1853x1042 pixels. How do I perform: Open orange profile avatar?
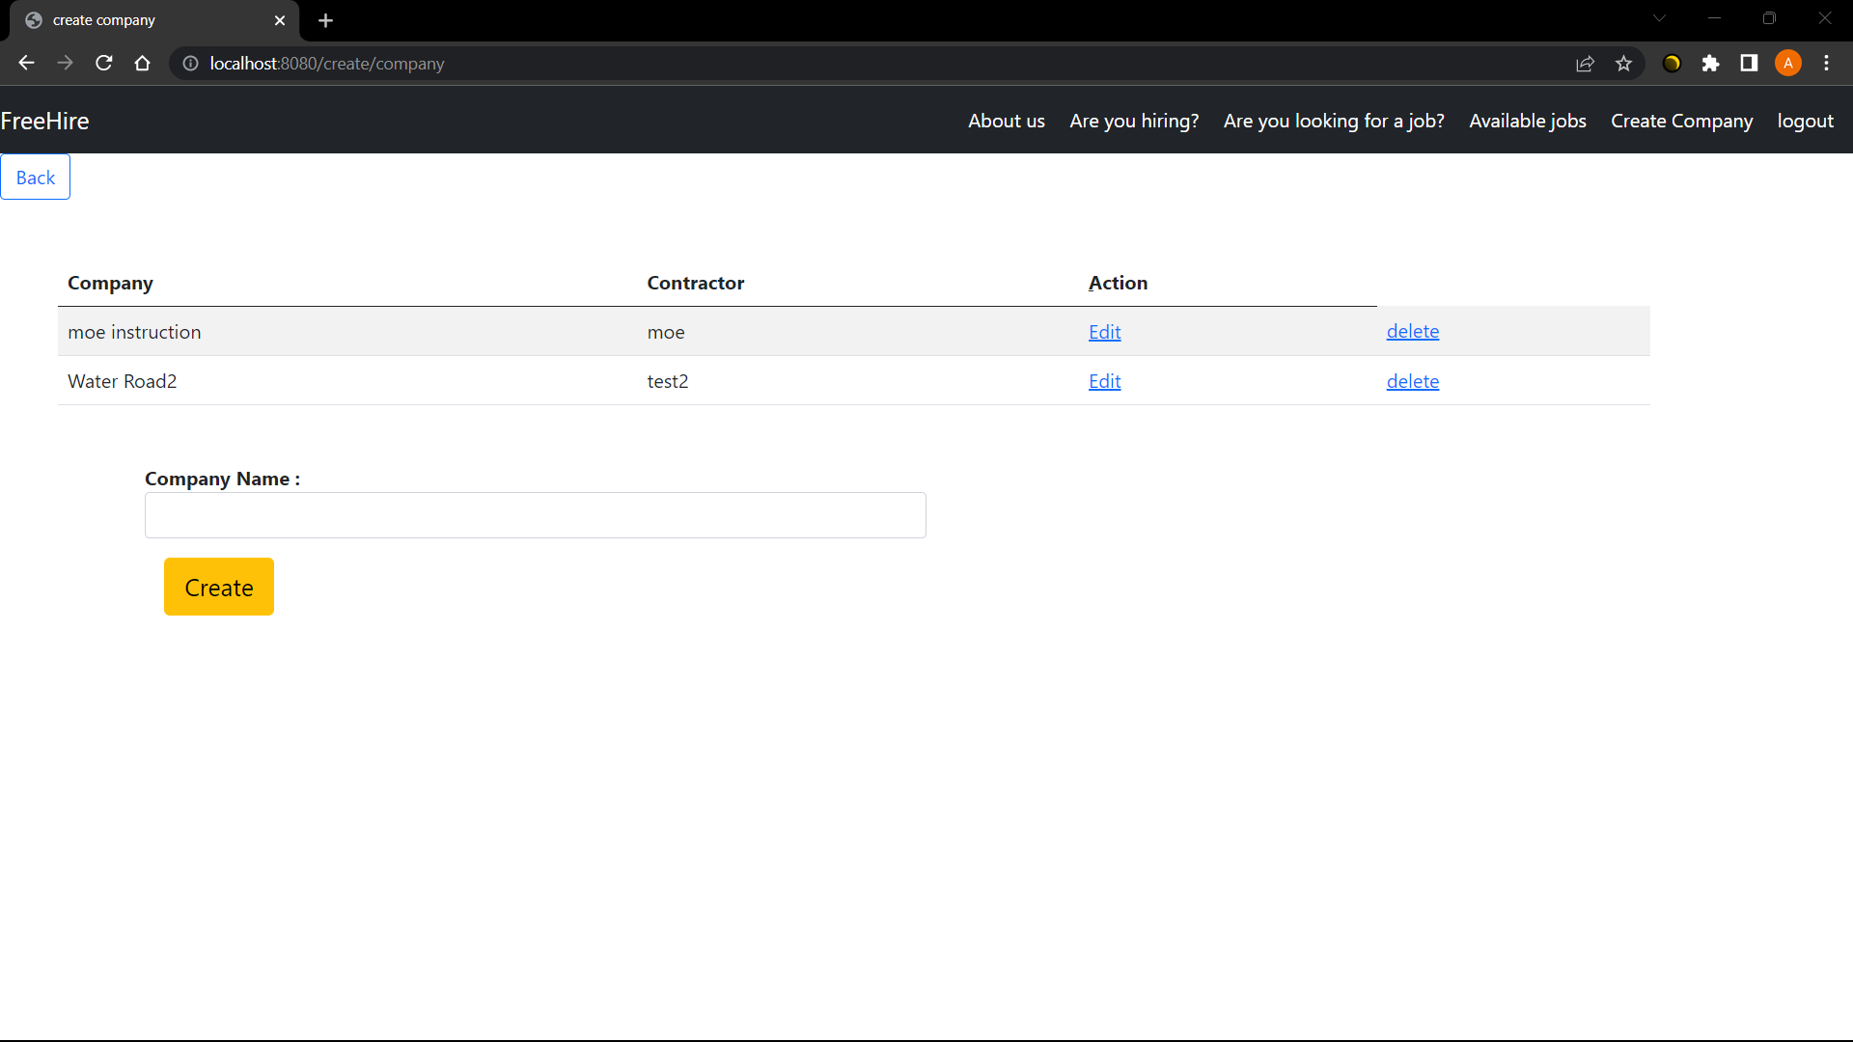(1787, 63)
